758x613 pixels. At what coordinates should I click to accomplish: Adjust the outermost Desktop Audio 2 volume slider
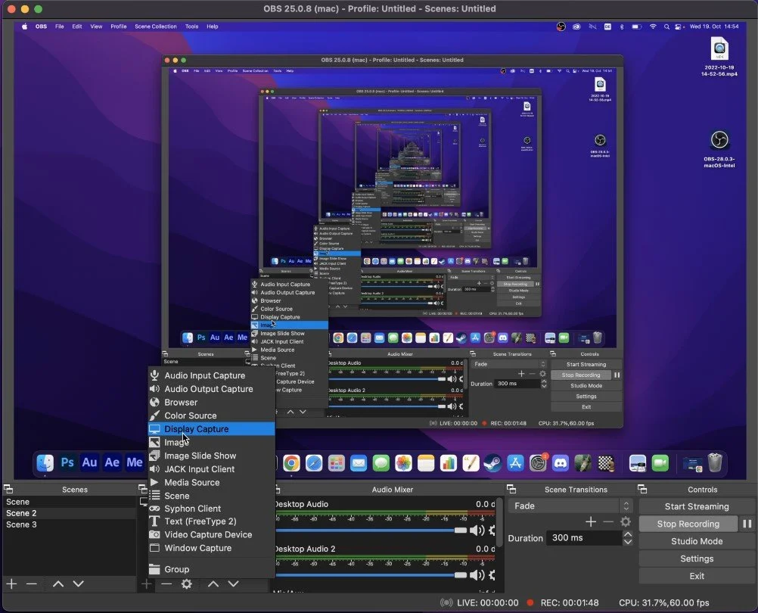click(x=371, y=575)
